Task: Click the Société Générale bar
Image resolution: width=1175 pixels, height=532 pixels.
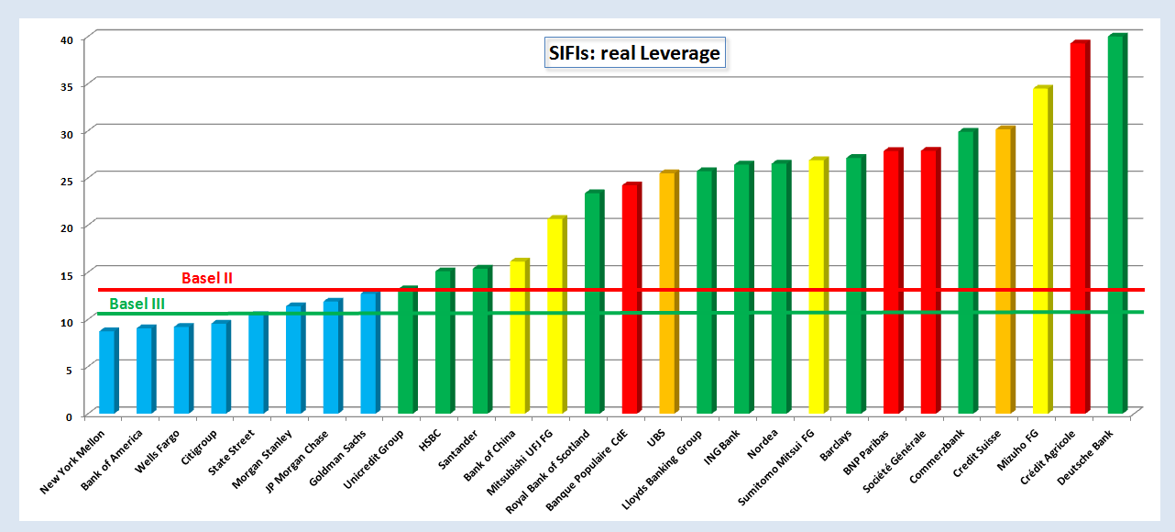Action: click(x=930, y=281)
